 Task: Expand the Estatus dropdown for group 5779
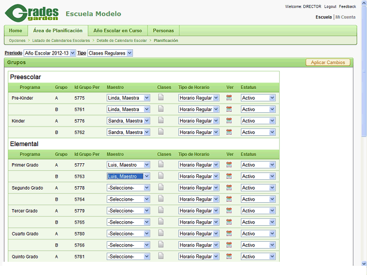(258, 210)
